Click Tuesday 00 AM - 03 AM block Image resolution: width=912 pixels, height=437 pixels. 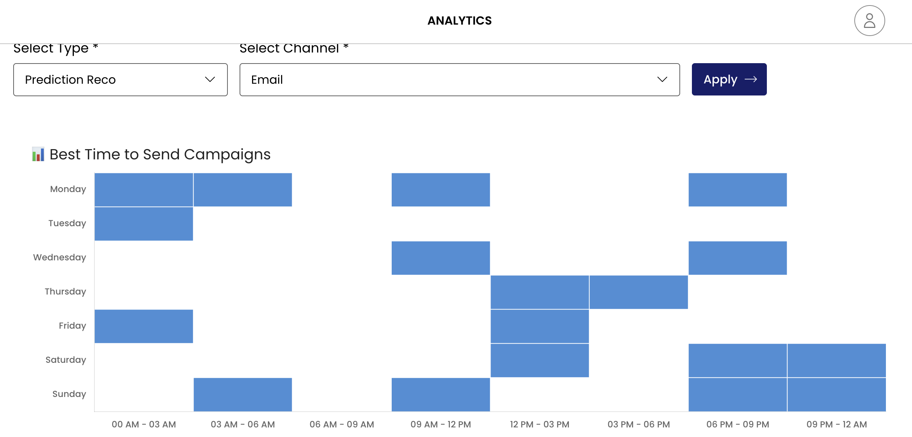[x=144, y=224]
